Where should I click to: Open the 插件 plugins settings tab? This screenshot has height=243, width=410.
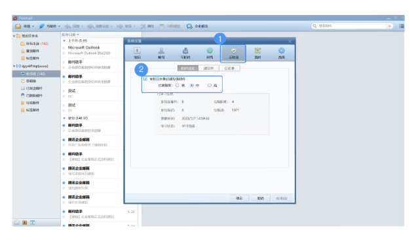[257, 53]
